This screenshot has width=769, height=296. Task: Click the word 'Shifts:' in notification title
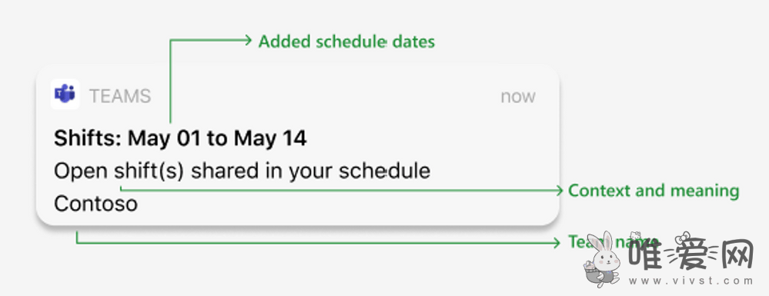pos(89,138)
